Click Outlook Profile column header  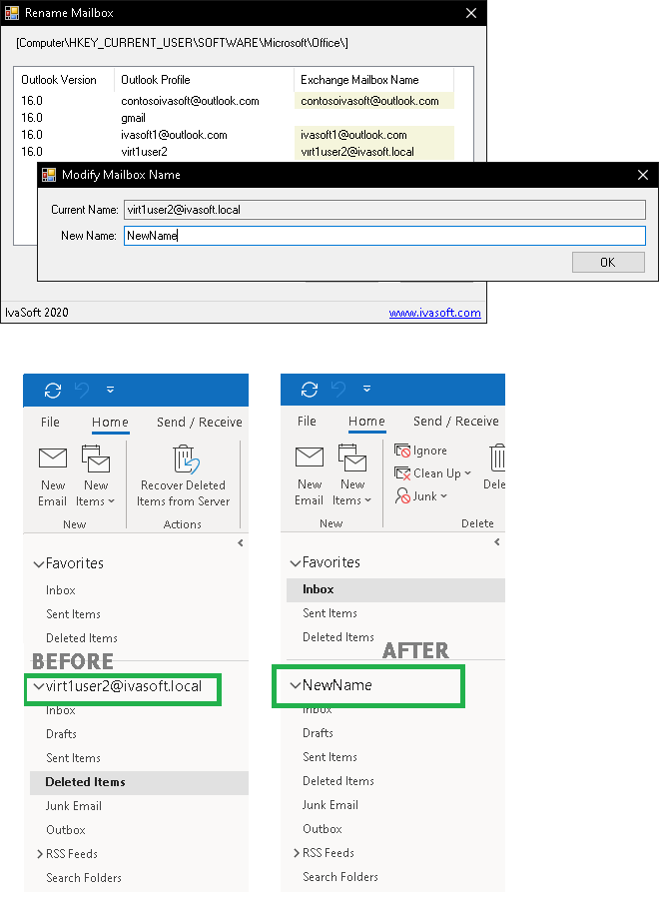(x=205, y=80)
